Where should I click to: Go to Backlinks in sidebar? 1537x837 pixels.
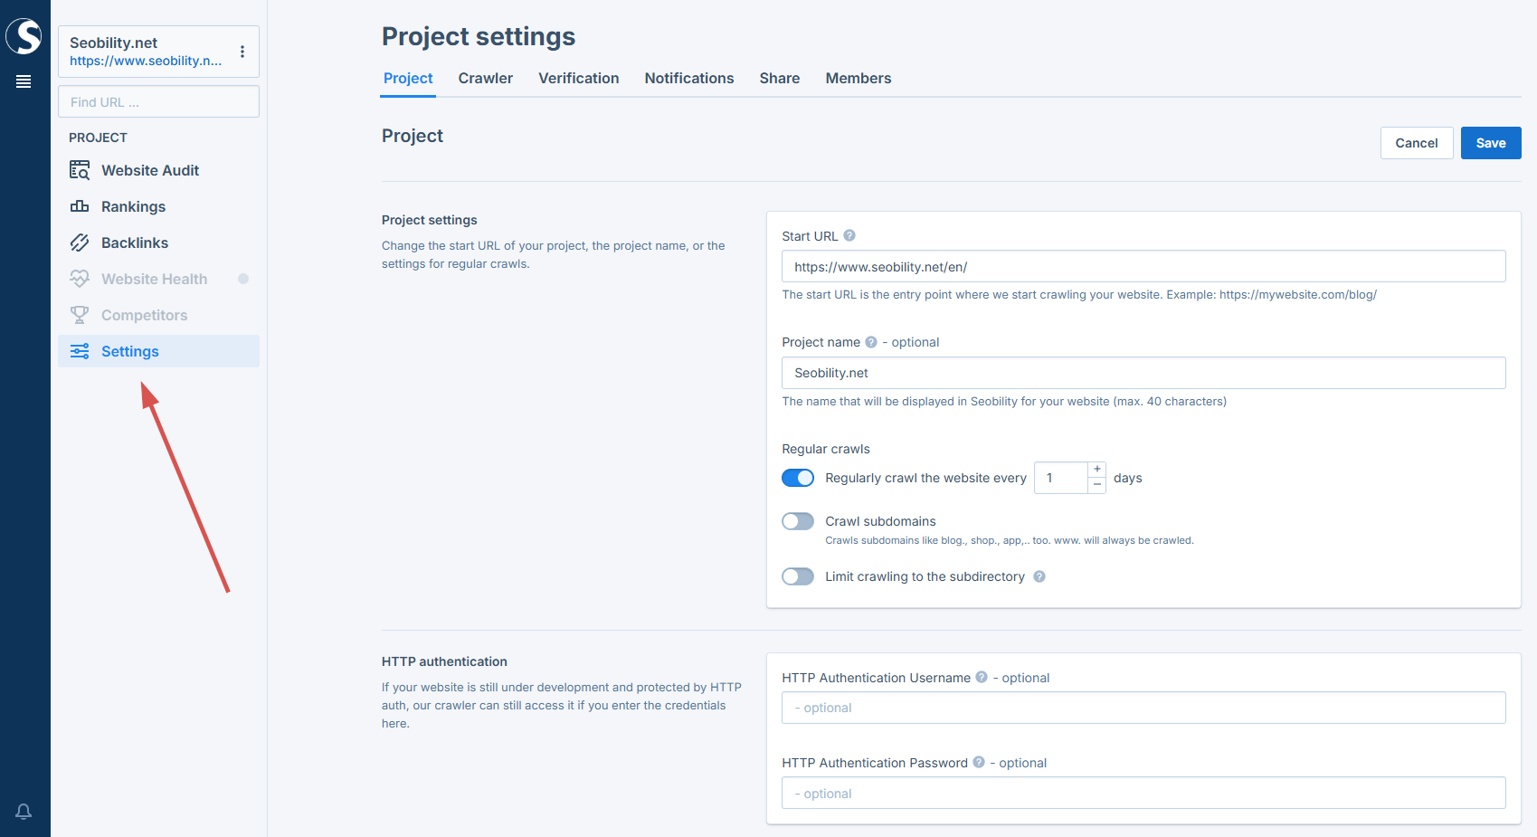(x=158, y=243)
